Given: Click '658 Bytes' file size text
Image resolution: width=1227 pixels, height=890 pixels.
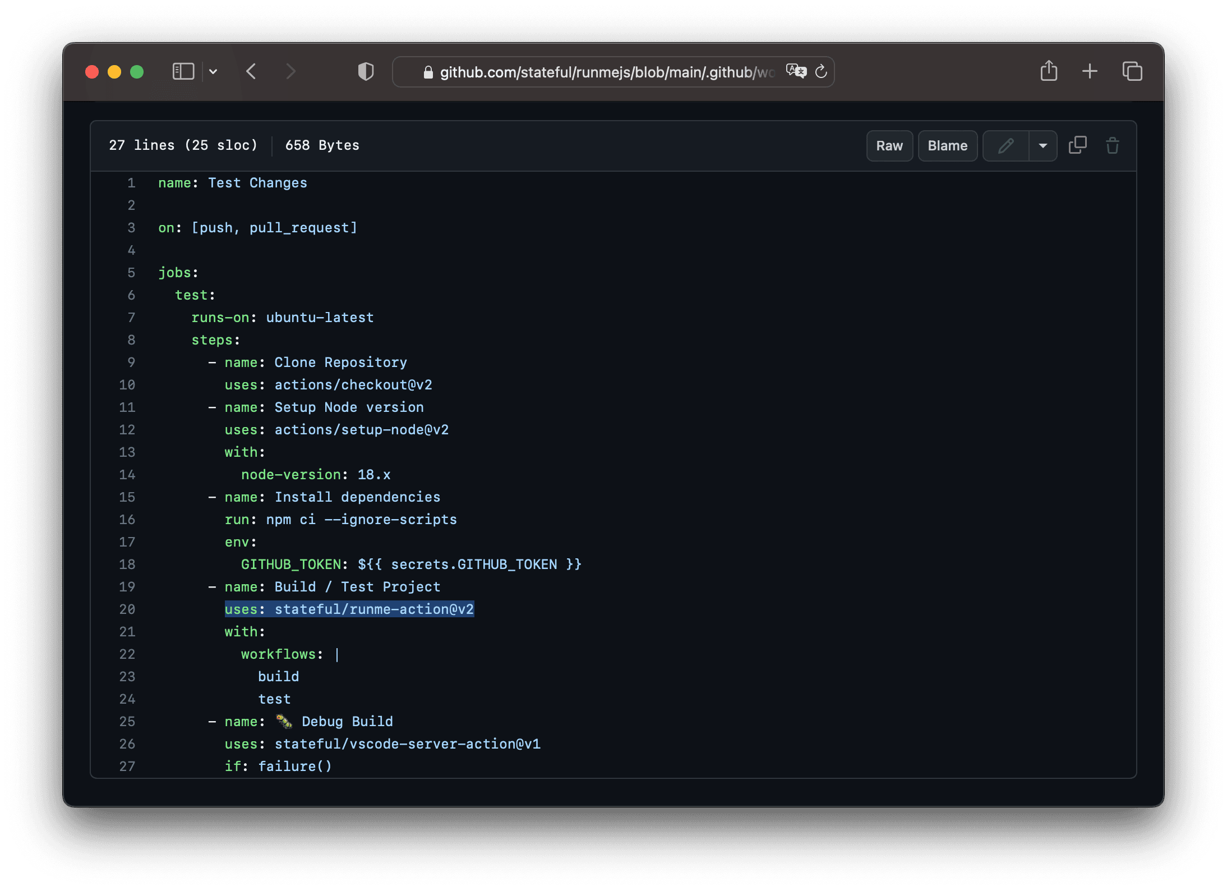Looking at the screenshot, I should coord(322,145).
